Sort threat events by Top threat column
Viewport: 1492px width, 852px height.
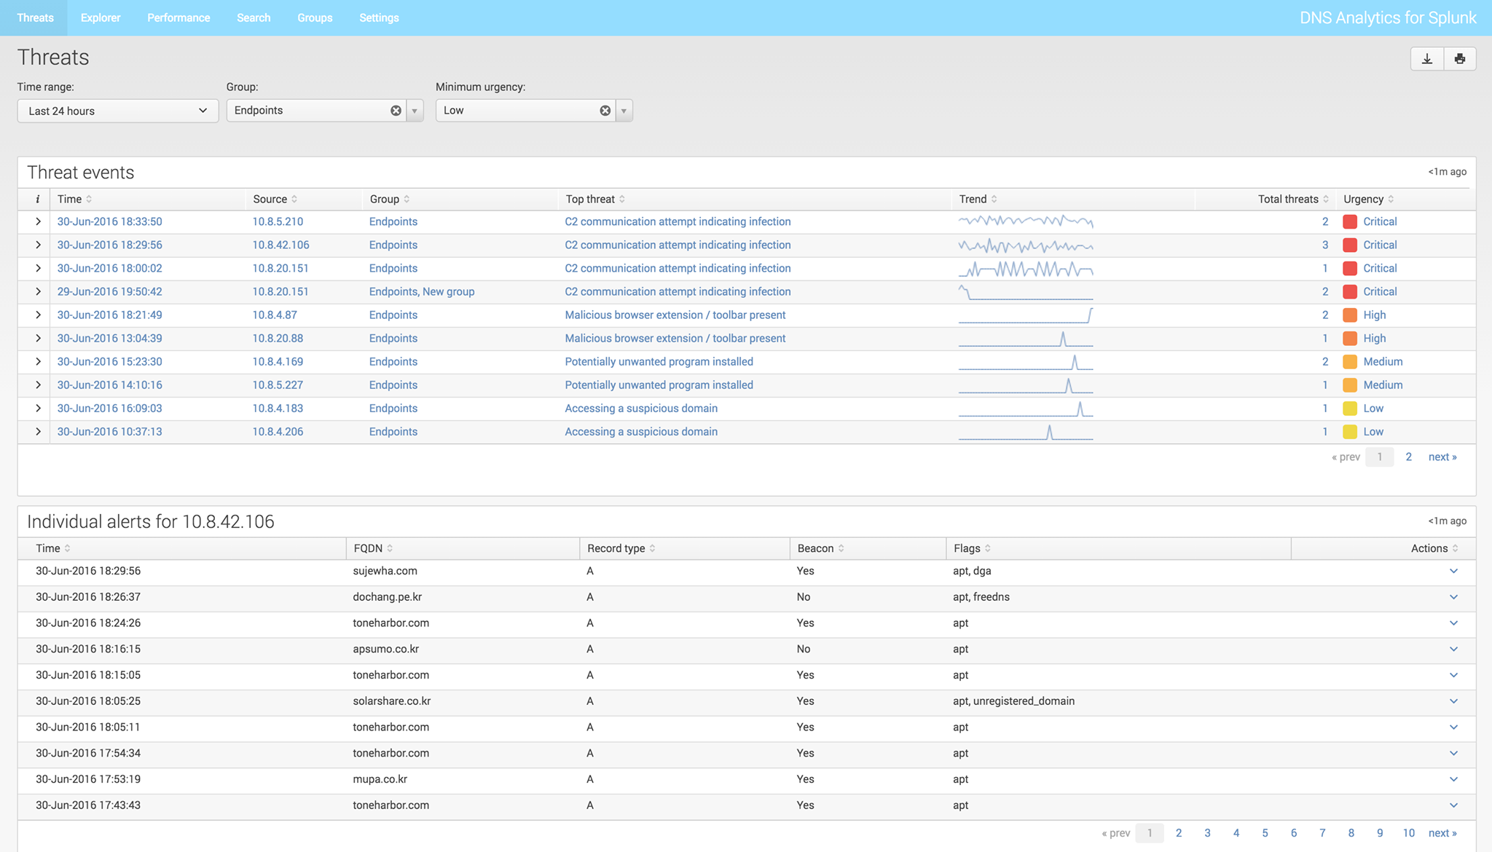point(595,199)
